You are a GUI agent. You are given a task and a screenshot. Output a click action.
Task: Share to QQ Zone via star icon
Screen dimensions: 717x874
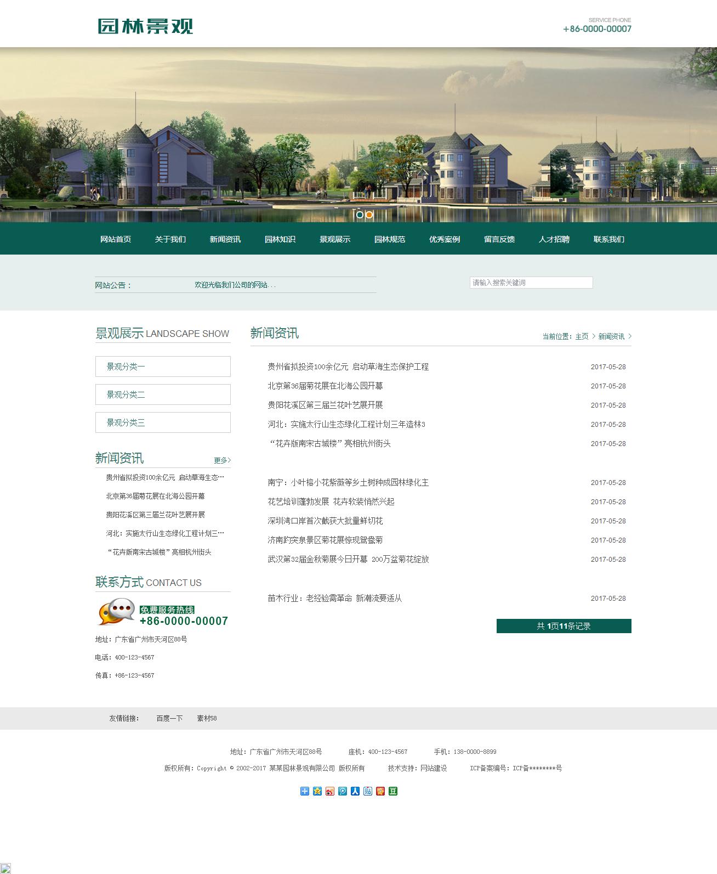(x=317, y=791)
